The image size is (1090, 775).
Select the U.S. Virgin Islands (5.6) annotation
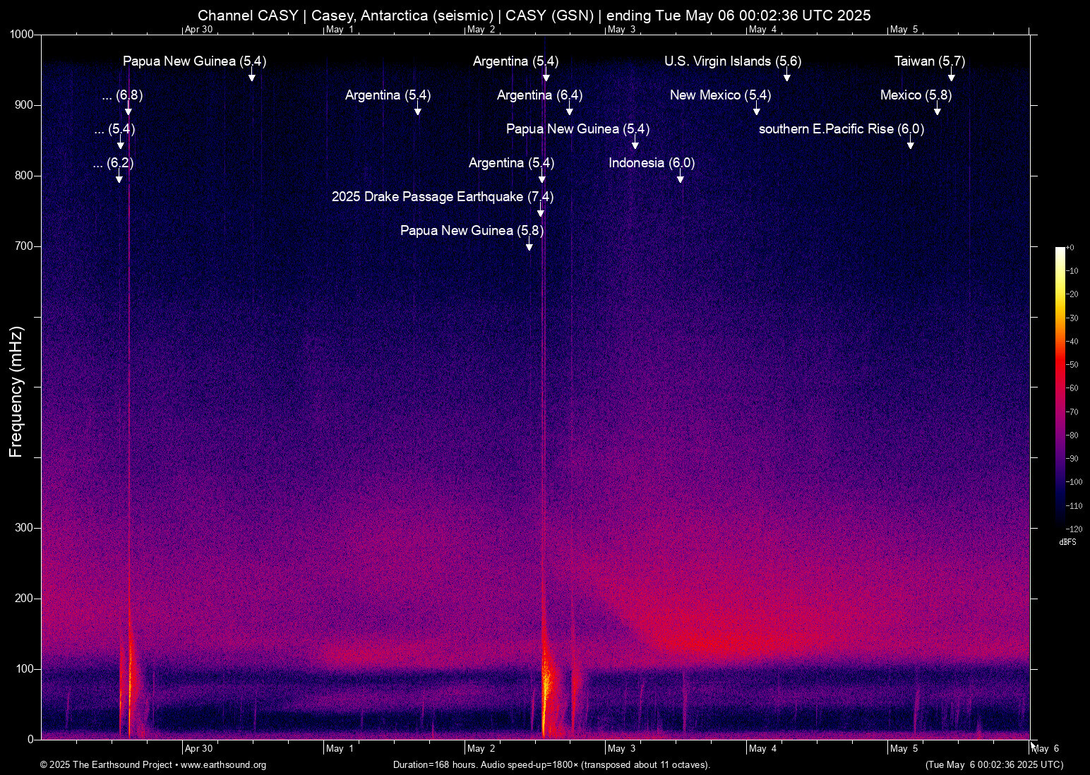[733, 61]
